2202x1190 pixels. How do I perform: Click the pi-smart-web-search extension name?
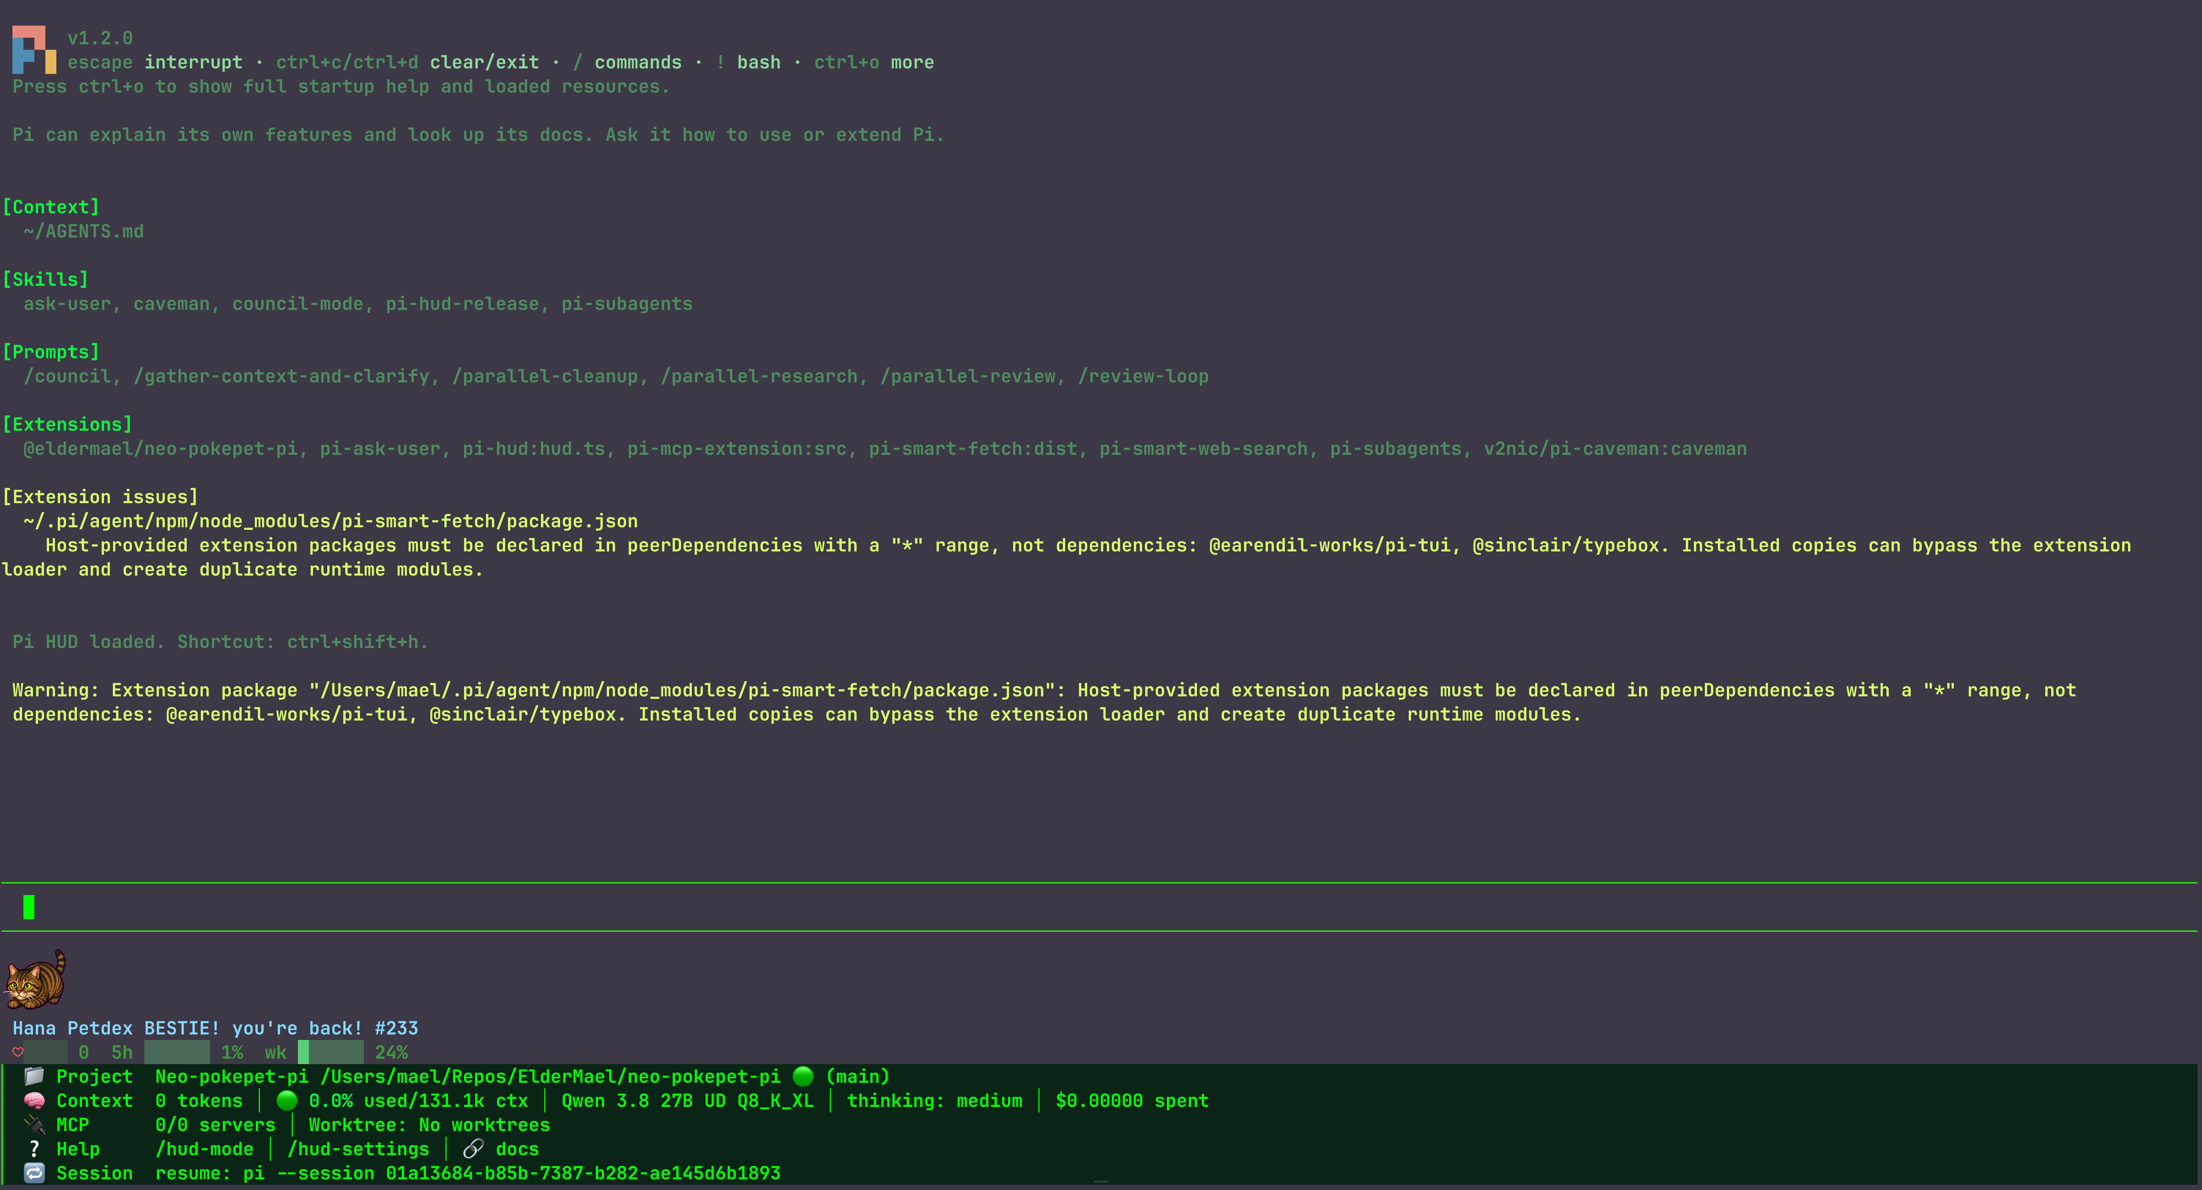tap(1203, 449)
